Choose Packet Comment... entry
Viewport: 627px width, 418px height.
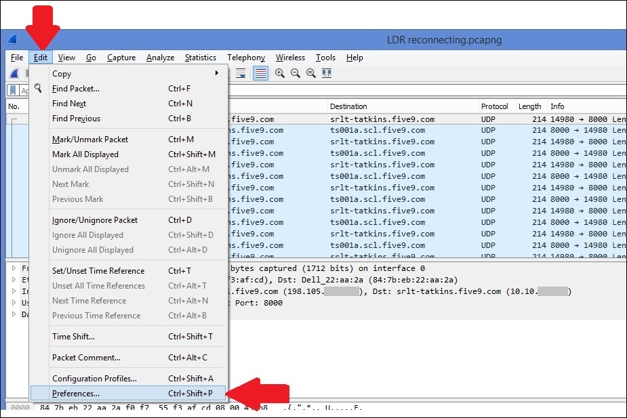(128, 358)
